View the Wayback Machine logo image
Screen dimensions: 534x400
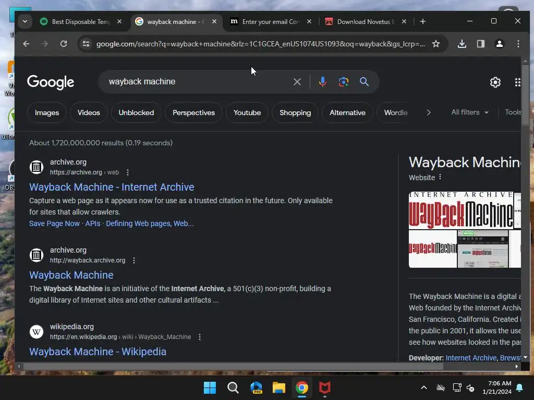tap(461, 210)
